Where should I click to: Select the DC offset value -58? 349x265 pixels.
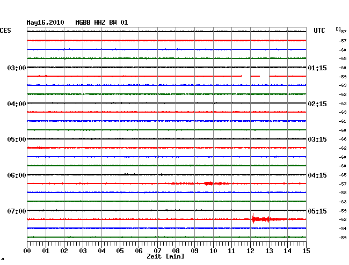click(343, 193)
